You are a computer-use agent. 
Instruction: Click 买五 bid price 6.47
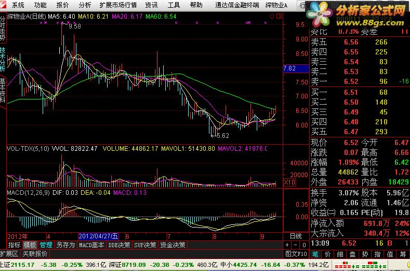click(351, 132)
